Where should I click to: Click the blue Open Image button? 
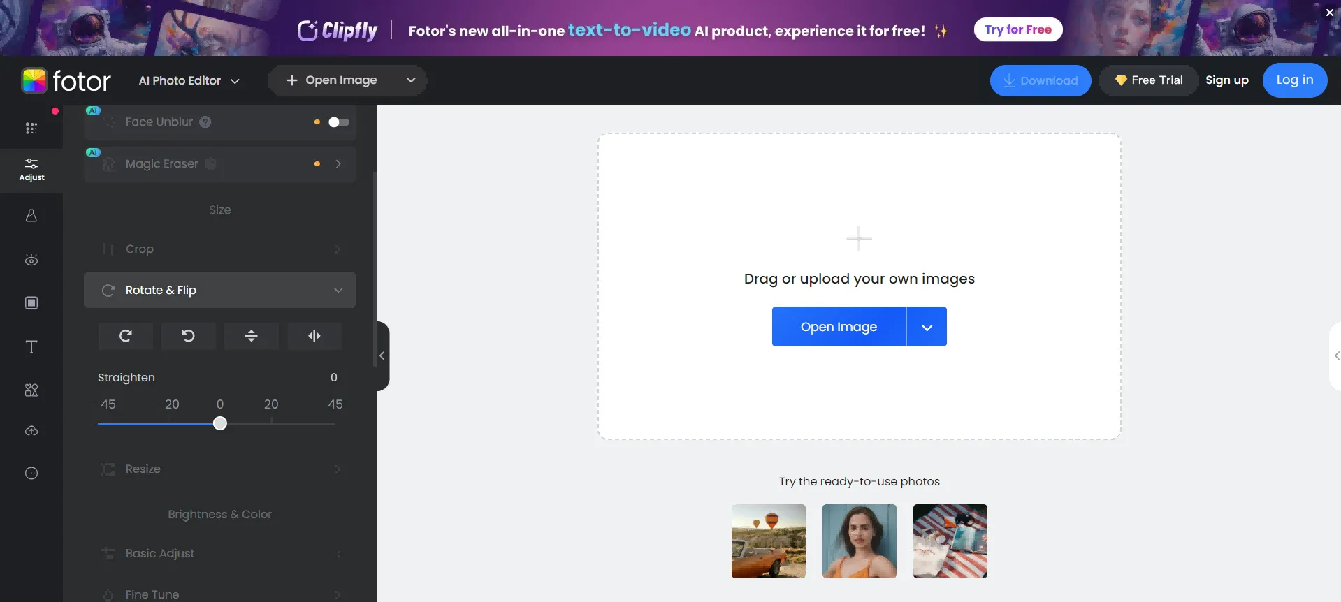(x=839, y=327)
